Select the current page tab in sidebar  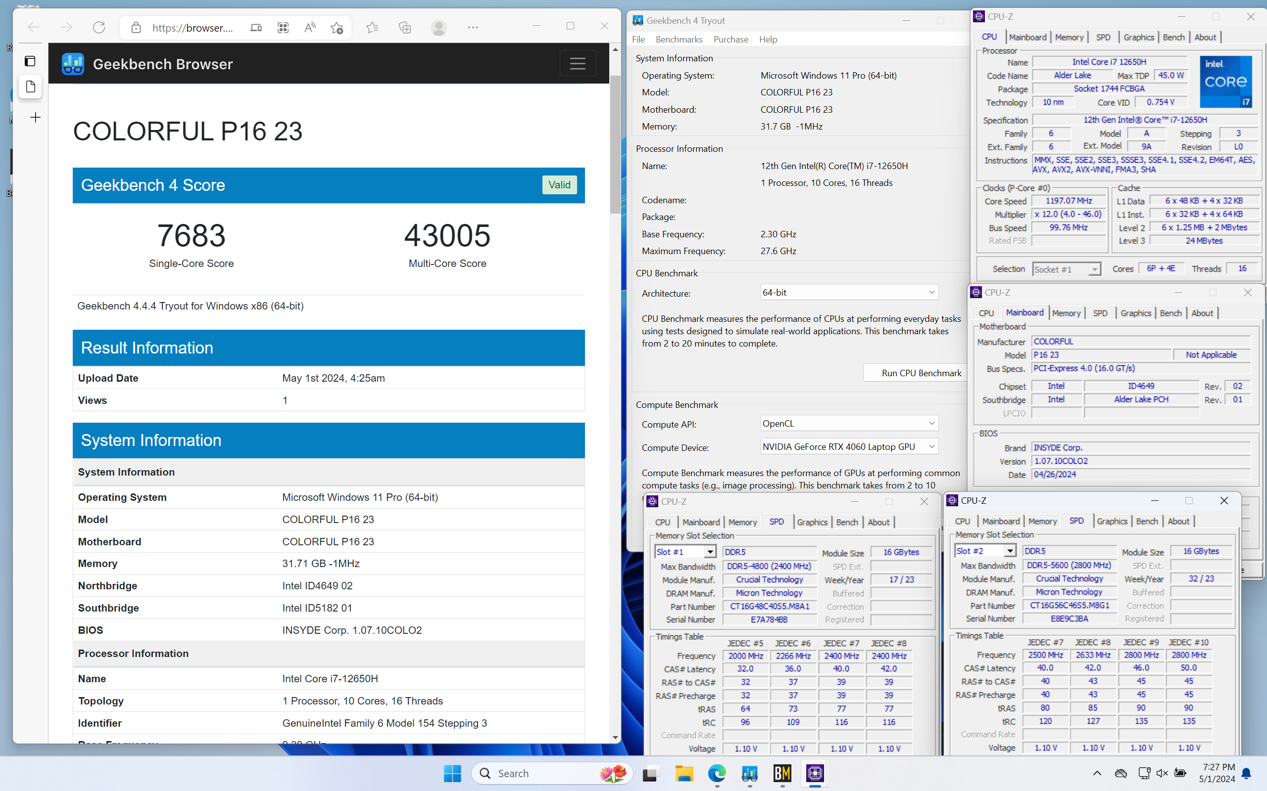pyautogui.click(x=30, y=87)
